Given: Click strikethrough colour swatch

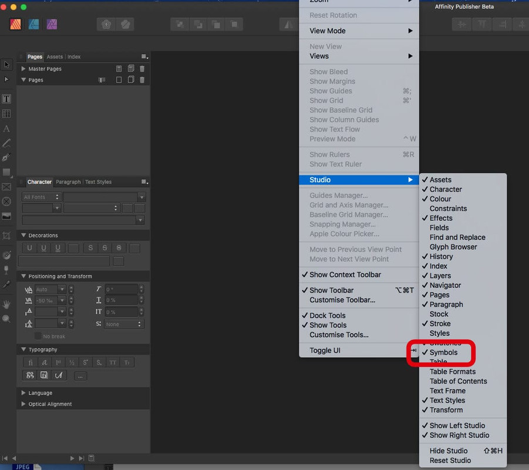Looking at the screenshot, I should tap(134, 249).
